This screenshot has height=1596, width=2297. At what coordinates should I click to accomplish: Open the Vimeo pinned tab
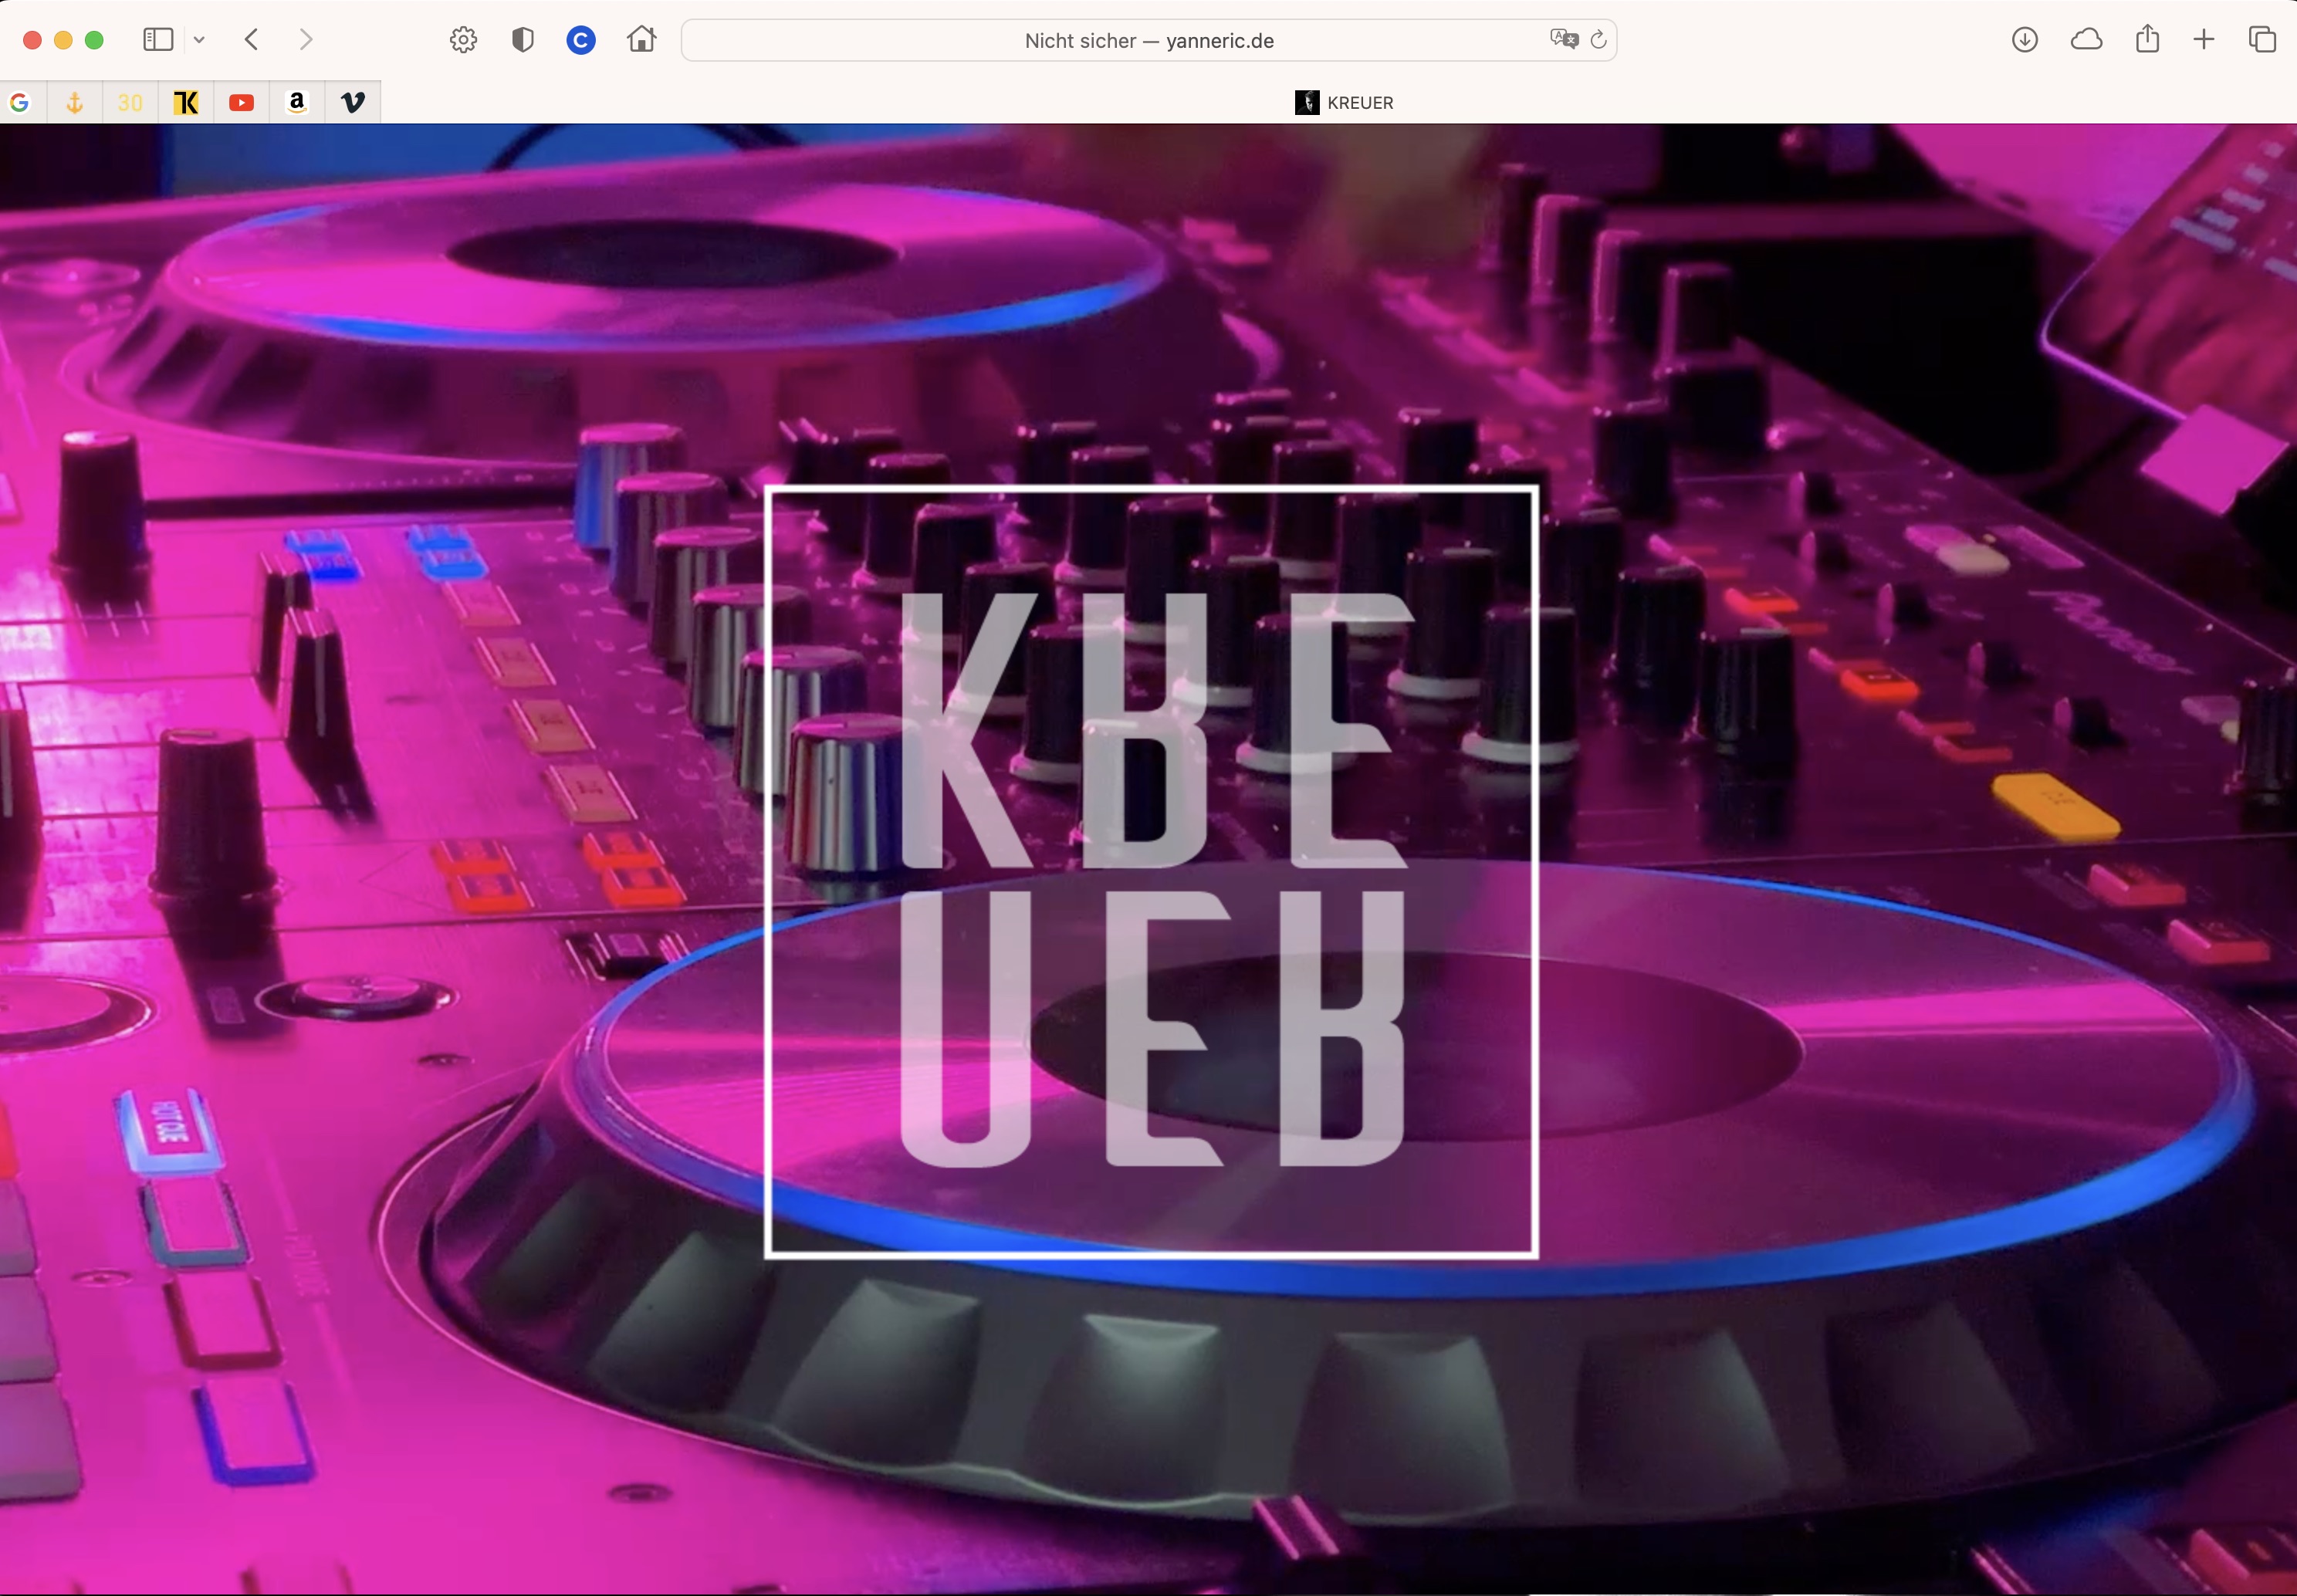(353, 102)
